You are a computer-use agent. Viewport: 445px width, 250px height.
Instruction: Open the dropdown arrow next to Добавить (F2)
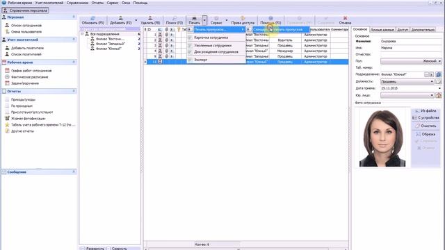point(136,20)
